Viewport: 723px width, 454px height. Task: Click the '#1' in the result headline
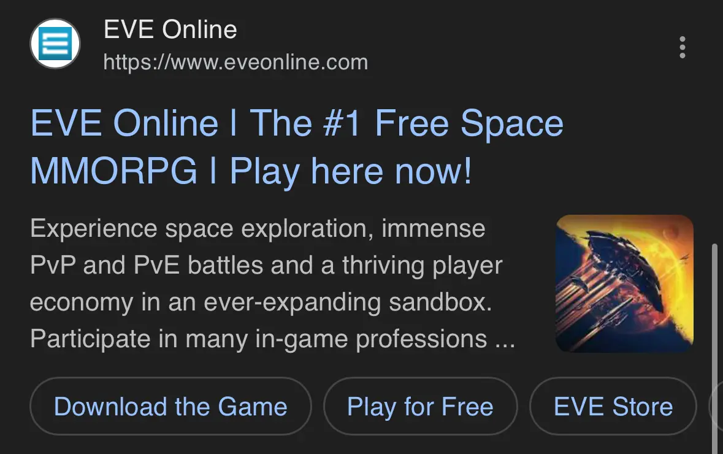[x=342, y=123]
